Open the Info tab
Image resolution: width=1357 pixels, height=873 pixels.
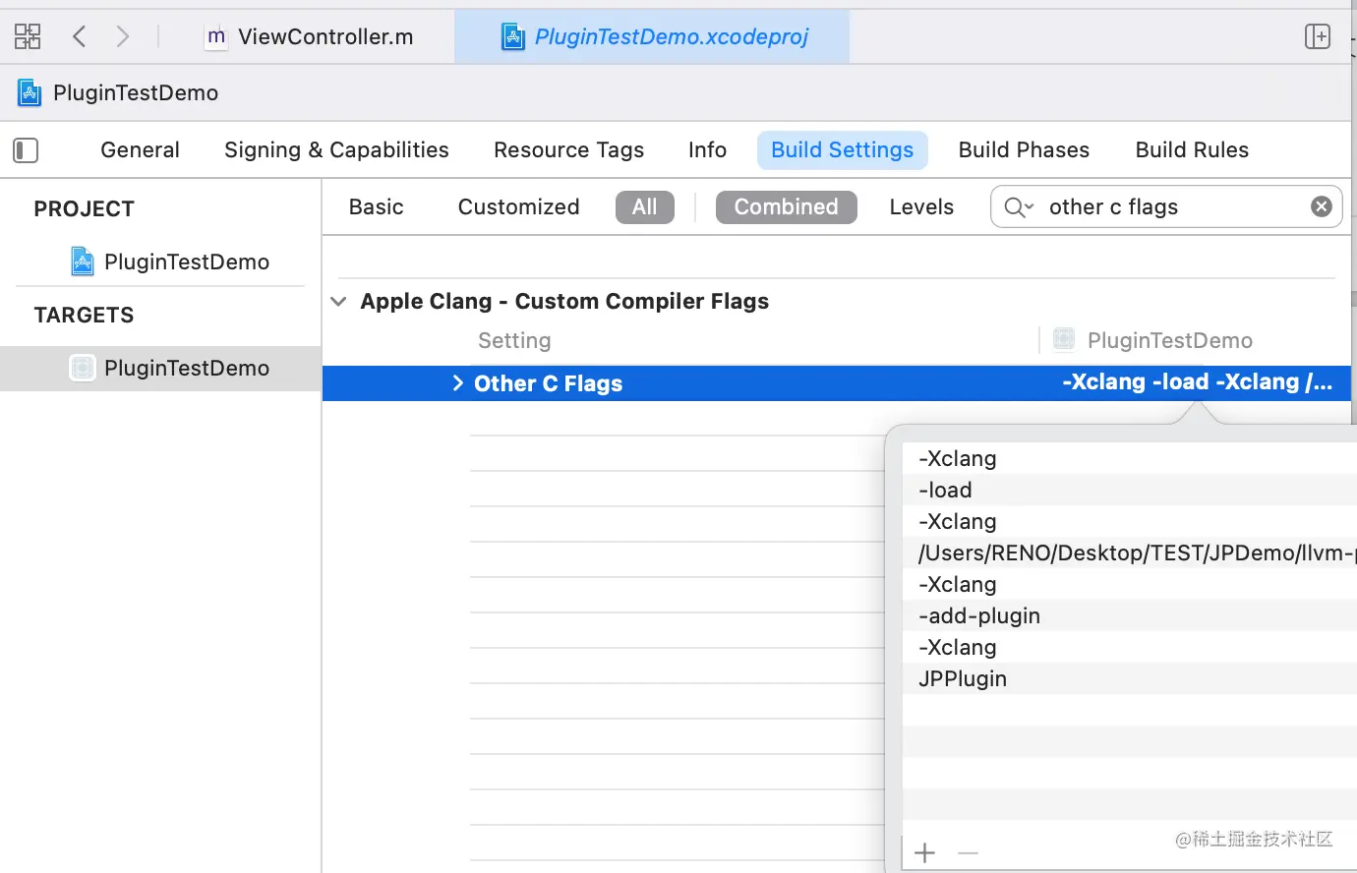pos(707,149)
